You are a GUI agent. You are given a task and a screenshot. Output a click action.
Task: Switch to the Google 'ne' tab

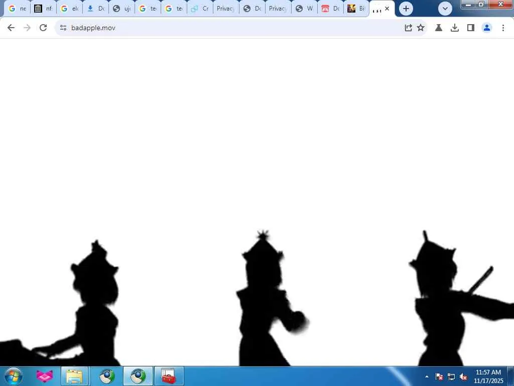[x=18, y=9]
